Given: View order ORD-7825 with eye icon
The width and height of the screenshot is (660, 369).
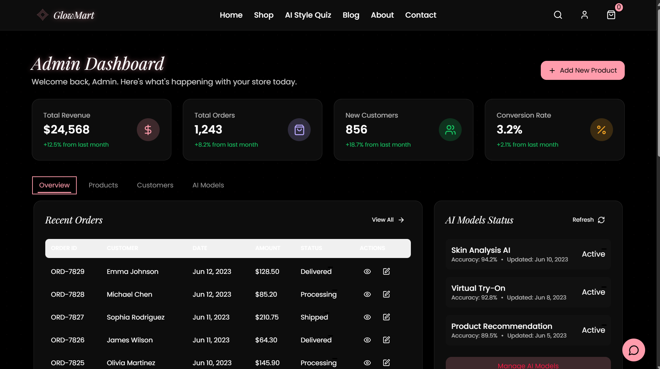Looking at the screenshot, I should coord(367,363).
